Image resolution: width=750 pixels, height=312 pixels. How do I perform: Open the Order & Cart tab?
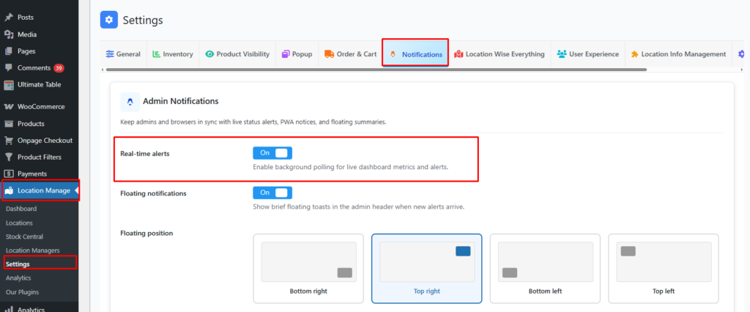[x=350, y=54]
